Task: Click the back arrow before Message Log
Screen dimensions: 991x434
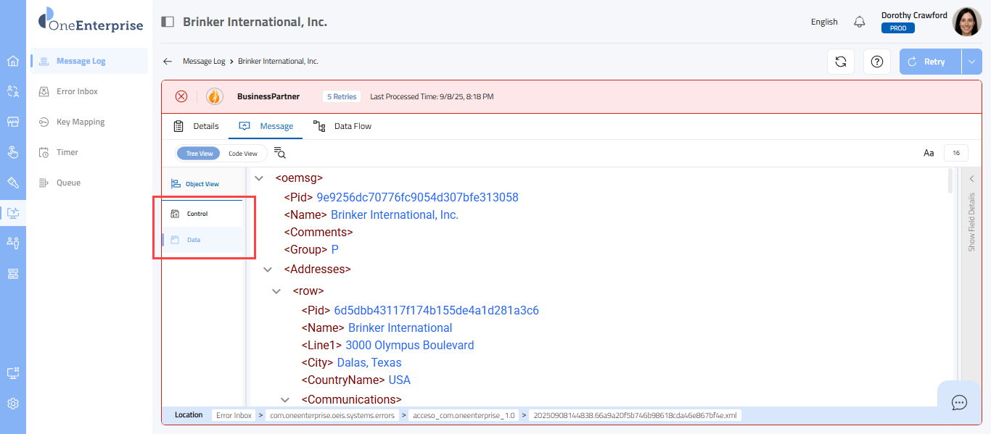Action: (x=168, y=62)
